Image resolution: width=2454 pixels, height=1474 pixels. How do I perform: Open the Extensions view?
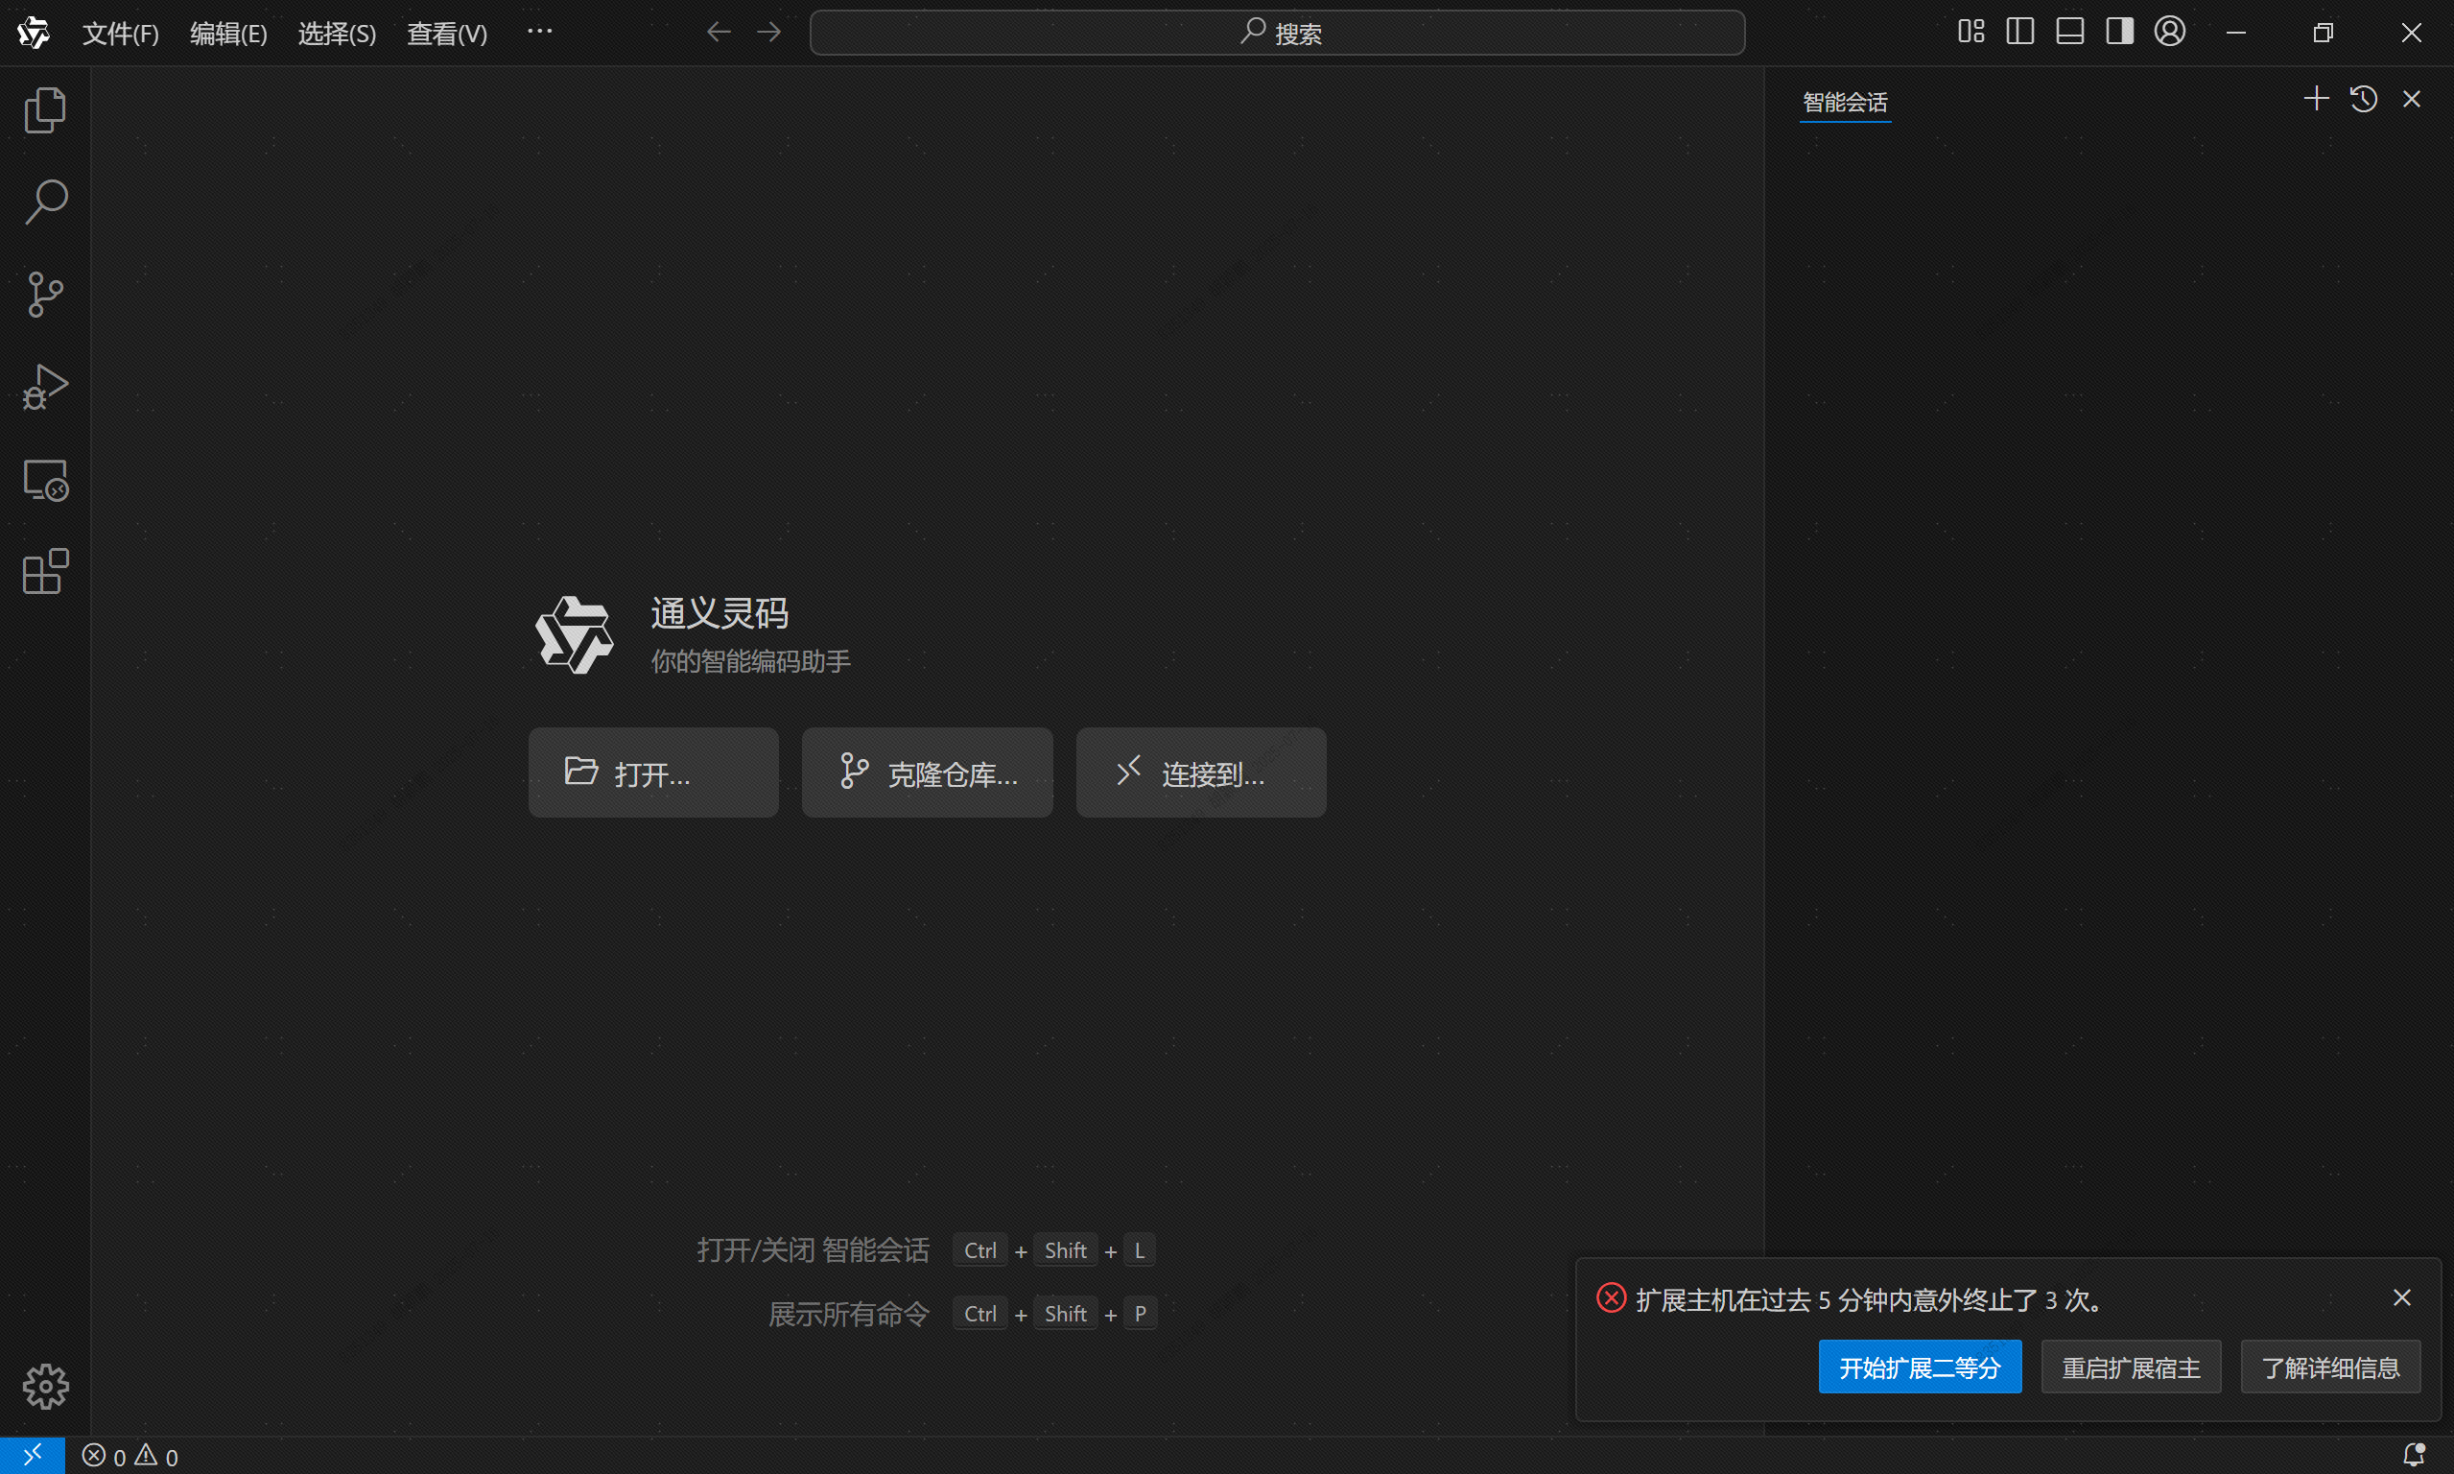click(45, 572)
